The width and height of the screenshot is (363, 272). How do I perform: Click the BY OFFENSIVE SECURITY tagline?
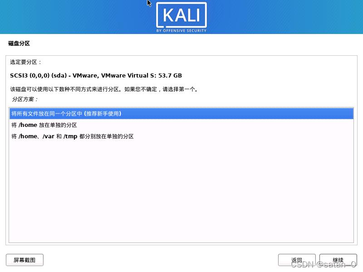[181, 30]
